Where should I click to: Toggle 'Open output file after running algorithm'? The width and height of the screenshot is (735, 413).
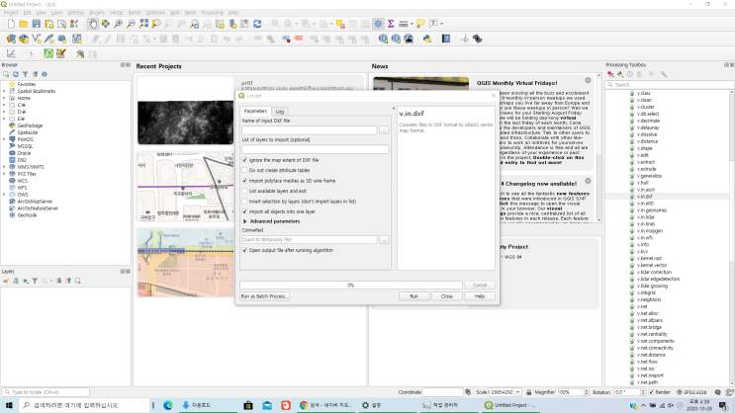244,251
